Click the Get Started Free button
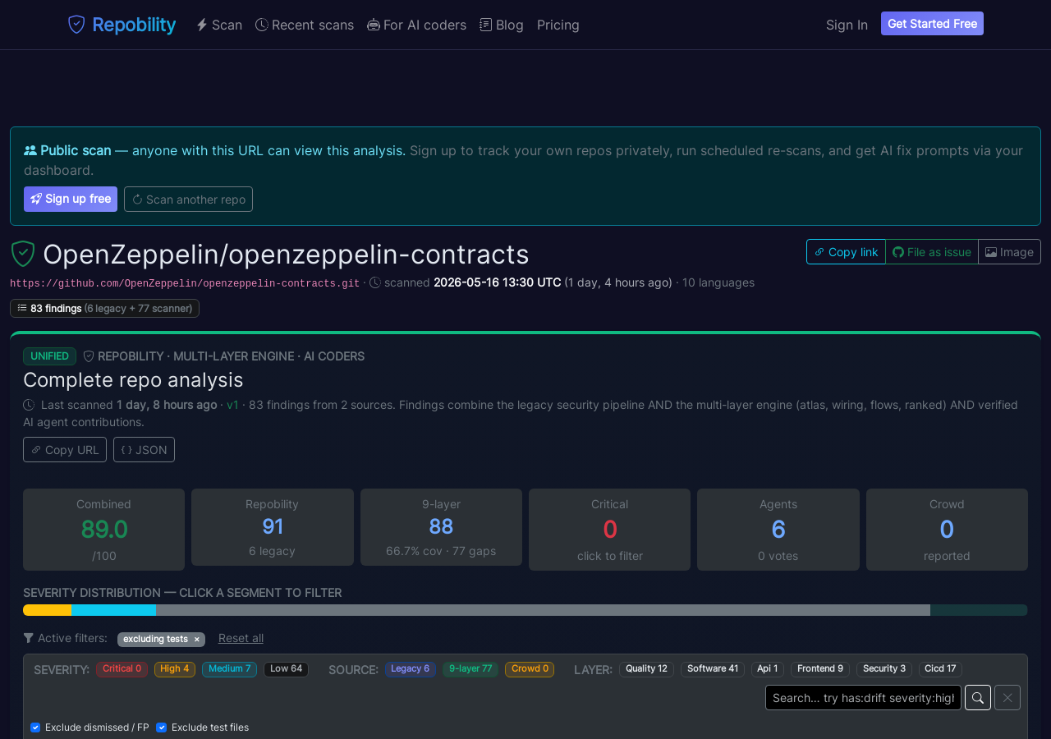 (932, 24)
